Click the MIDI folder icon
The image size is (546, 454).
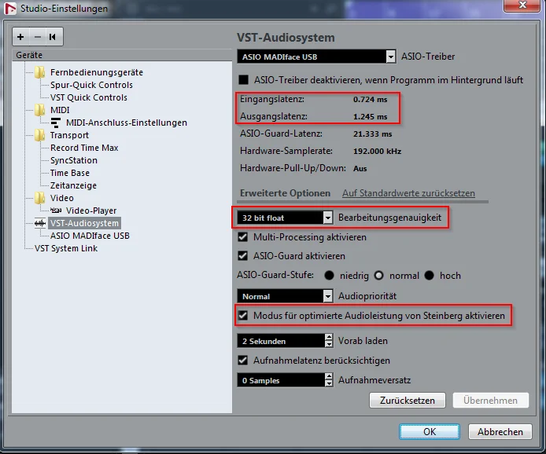pyautogui.click(x=39, y=110)
